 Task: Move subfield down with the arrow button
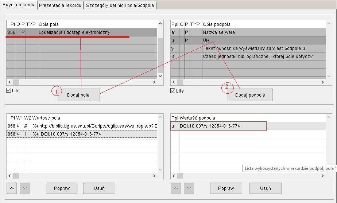coord(189,188)
